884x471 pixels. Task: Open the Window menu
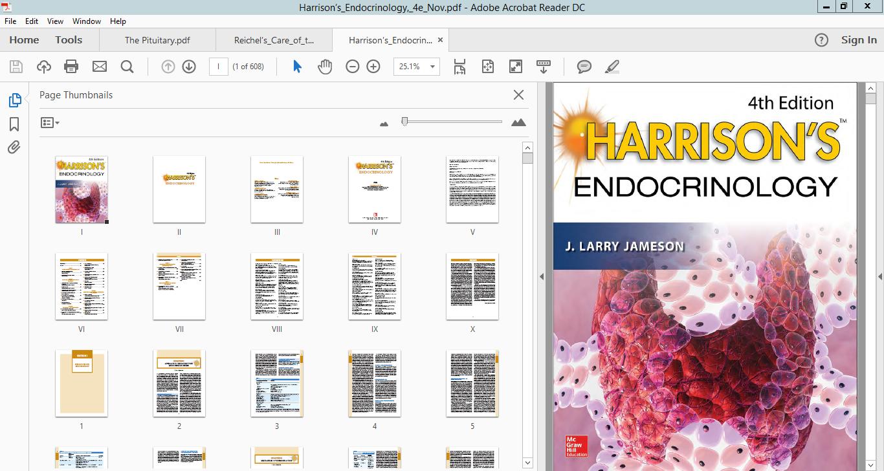tap(87, 21)
